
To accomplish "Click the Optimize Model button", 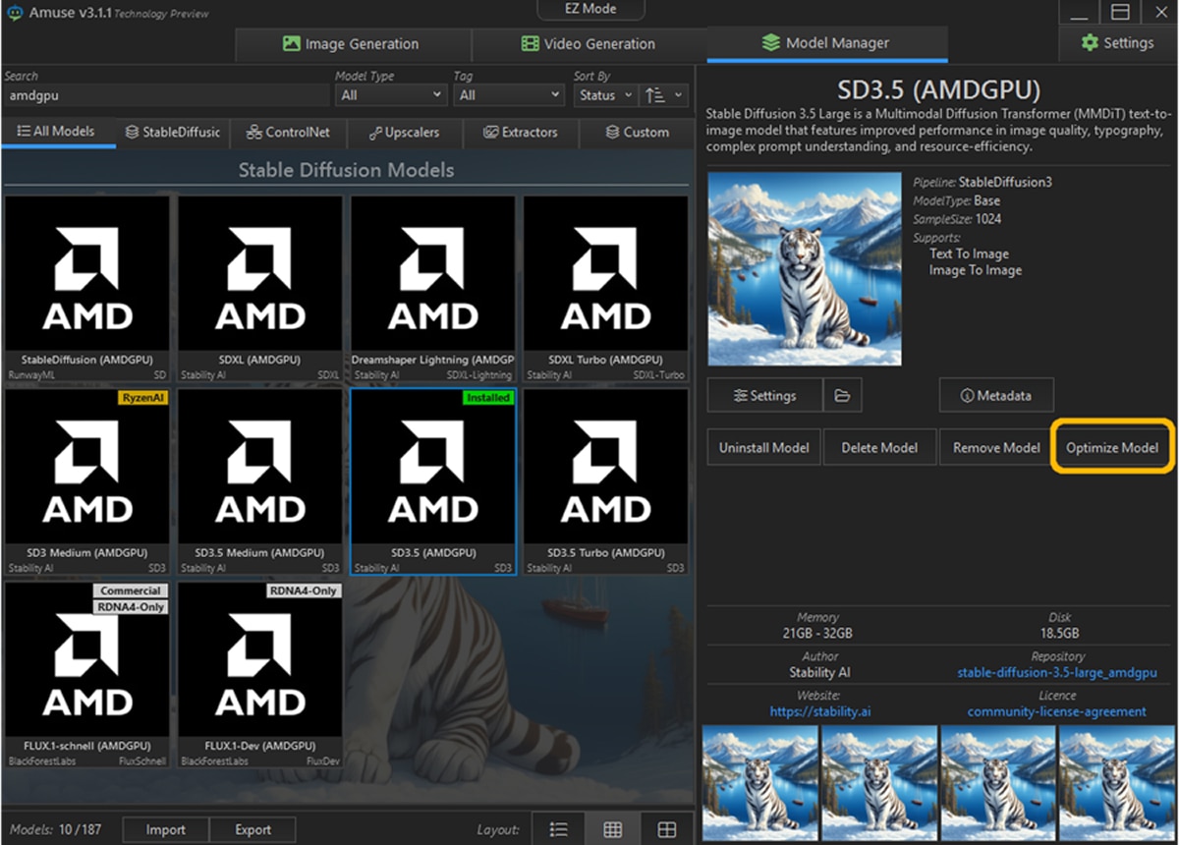I will (1112, 447).
